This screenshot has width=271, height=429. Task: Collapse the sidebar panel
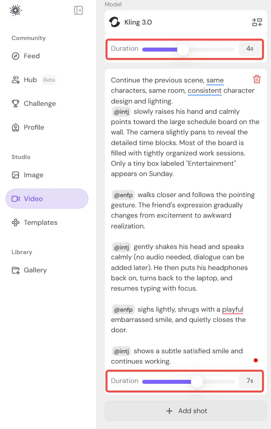pyautogui.click(x=78, y=10)
